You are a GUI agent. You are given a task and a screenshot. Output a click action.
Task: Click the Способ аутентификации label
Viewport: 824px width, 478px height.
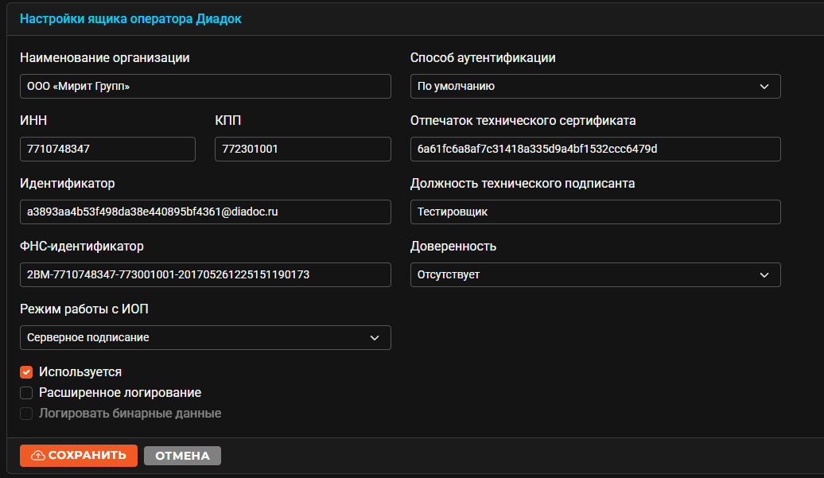pos(483,58)
